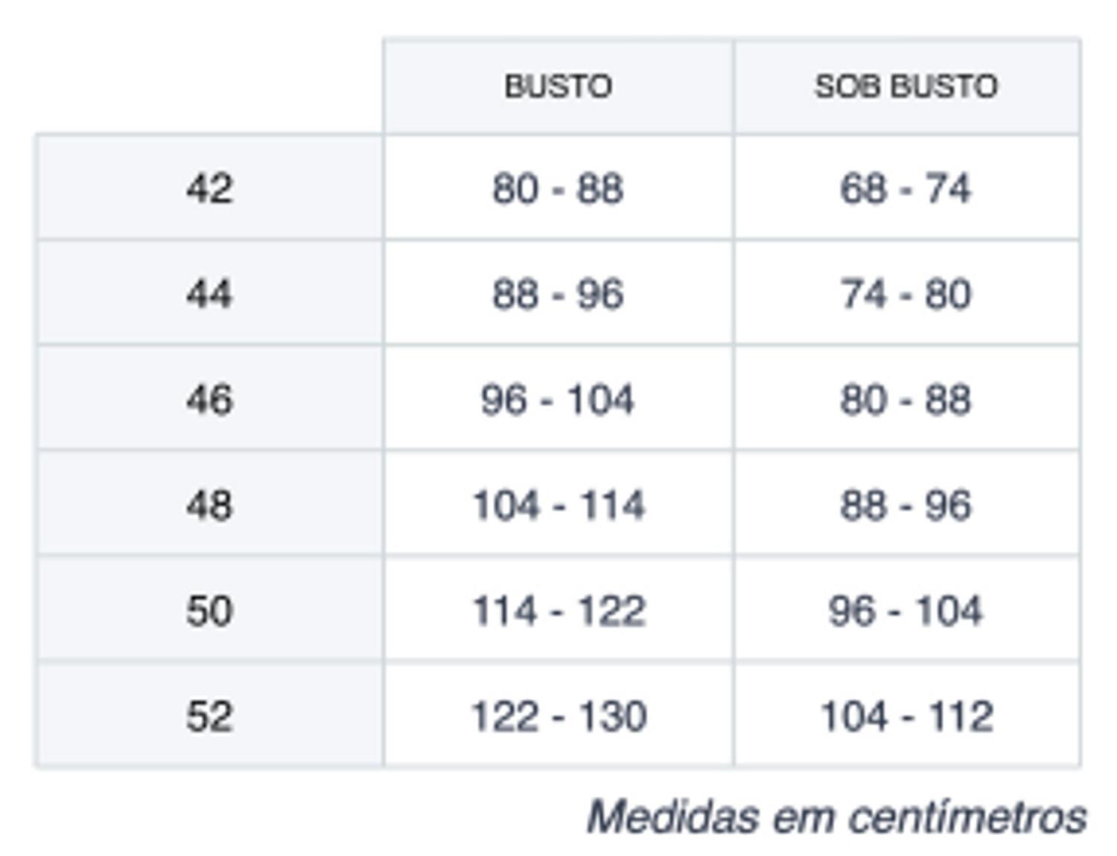Click bust measurement 96 - 104
The width and height of the screenshot is (1117, 856).
[558, 399]
